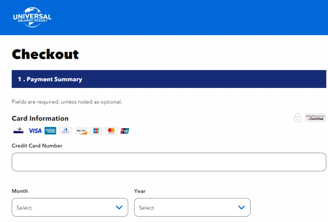Screen dimensions: 328x222
Task: Click inside the Credit Card Number field
Action: pyautogui.click(x=169, y=162)
